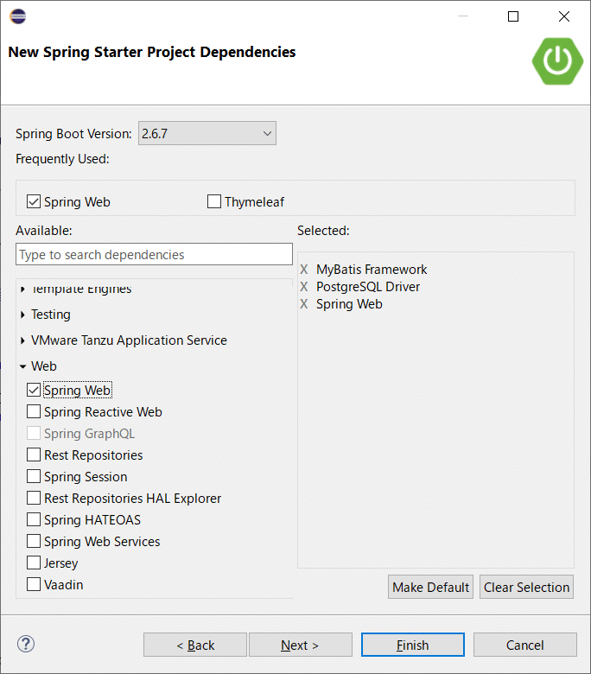This screenshot has height=674, width=591.
Task: Click the Finish button
Action: (412, 645)
